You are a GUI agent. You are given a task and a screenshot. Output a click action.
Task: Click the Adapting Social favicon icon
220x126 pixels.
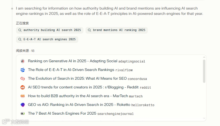pyautogui.click(x=23, y=61)
